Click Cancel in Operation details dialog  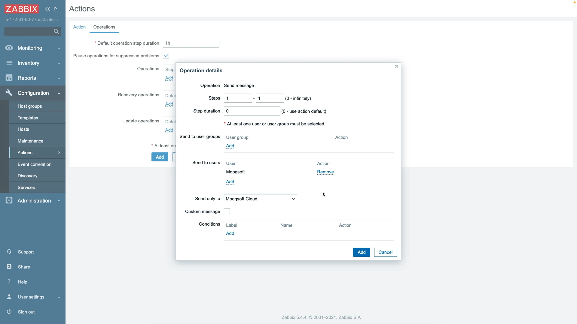[385, 252]
